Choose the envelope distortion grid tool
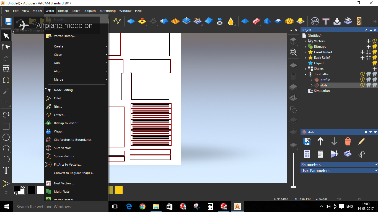Image resolution: width=378 pixels, height=212 pixels. [6, 69]
